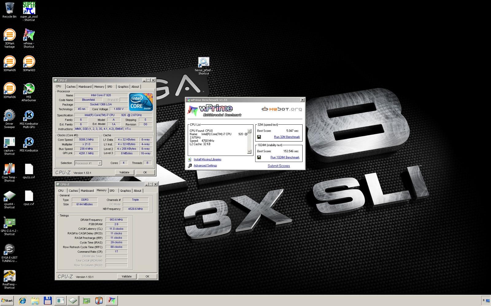Screen dimensions: 491x306
Task: Open About tab in upper CPU-Z window
Action: coord(135,87)
